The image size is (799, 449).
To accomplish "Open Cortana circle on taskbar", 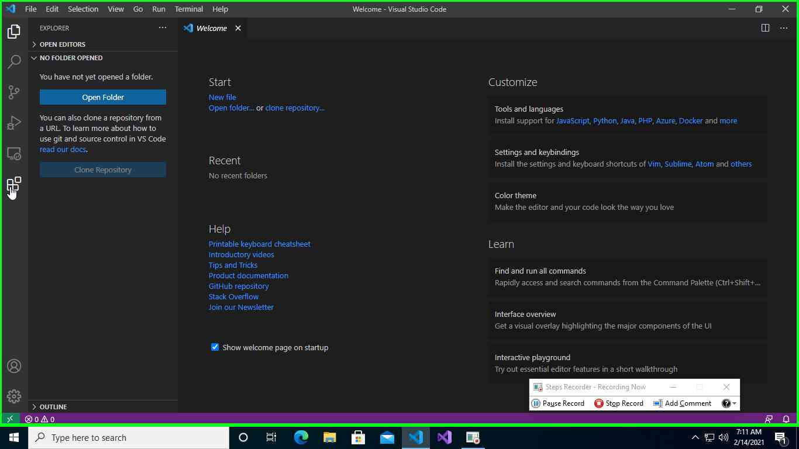I will 243,437.
